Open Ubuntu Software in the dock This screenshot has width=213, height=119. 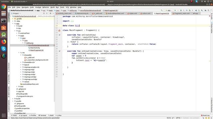pos(4,28)
